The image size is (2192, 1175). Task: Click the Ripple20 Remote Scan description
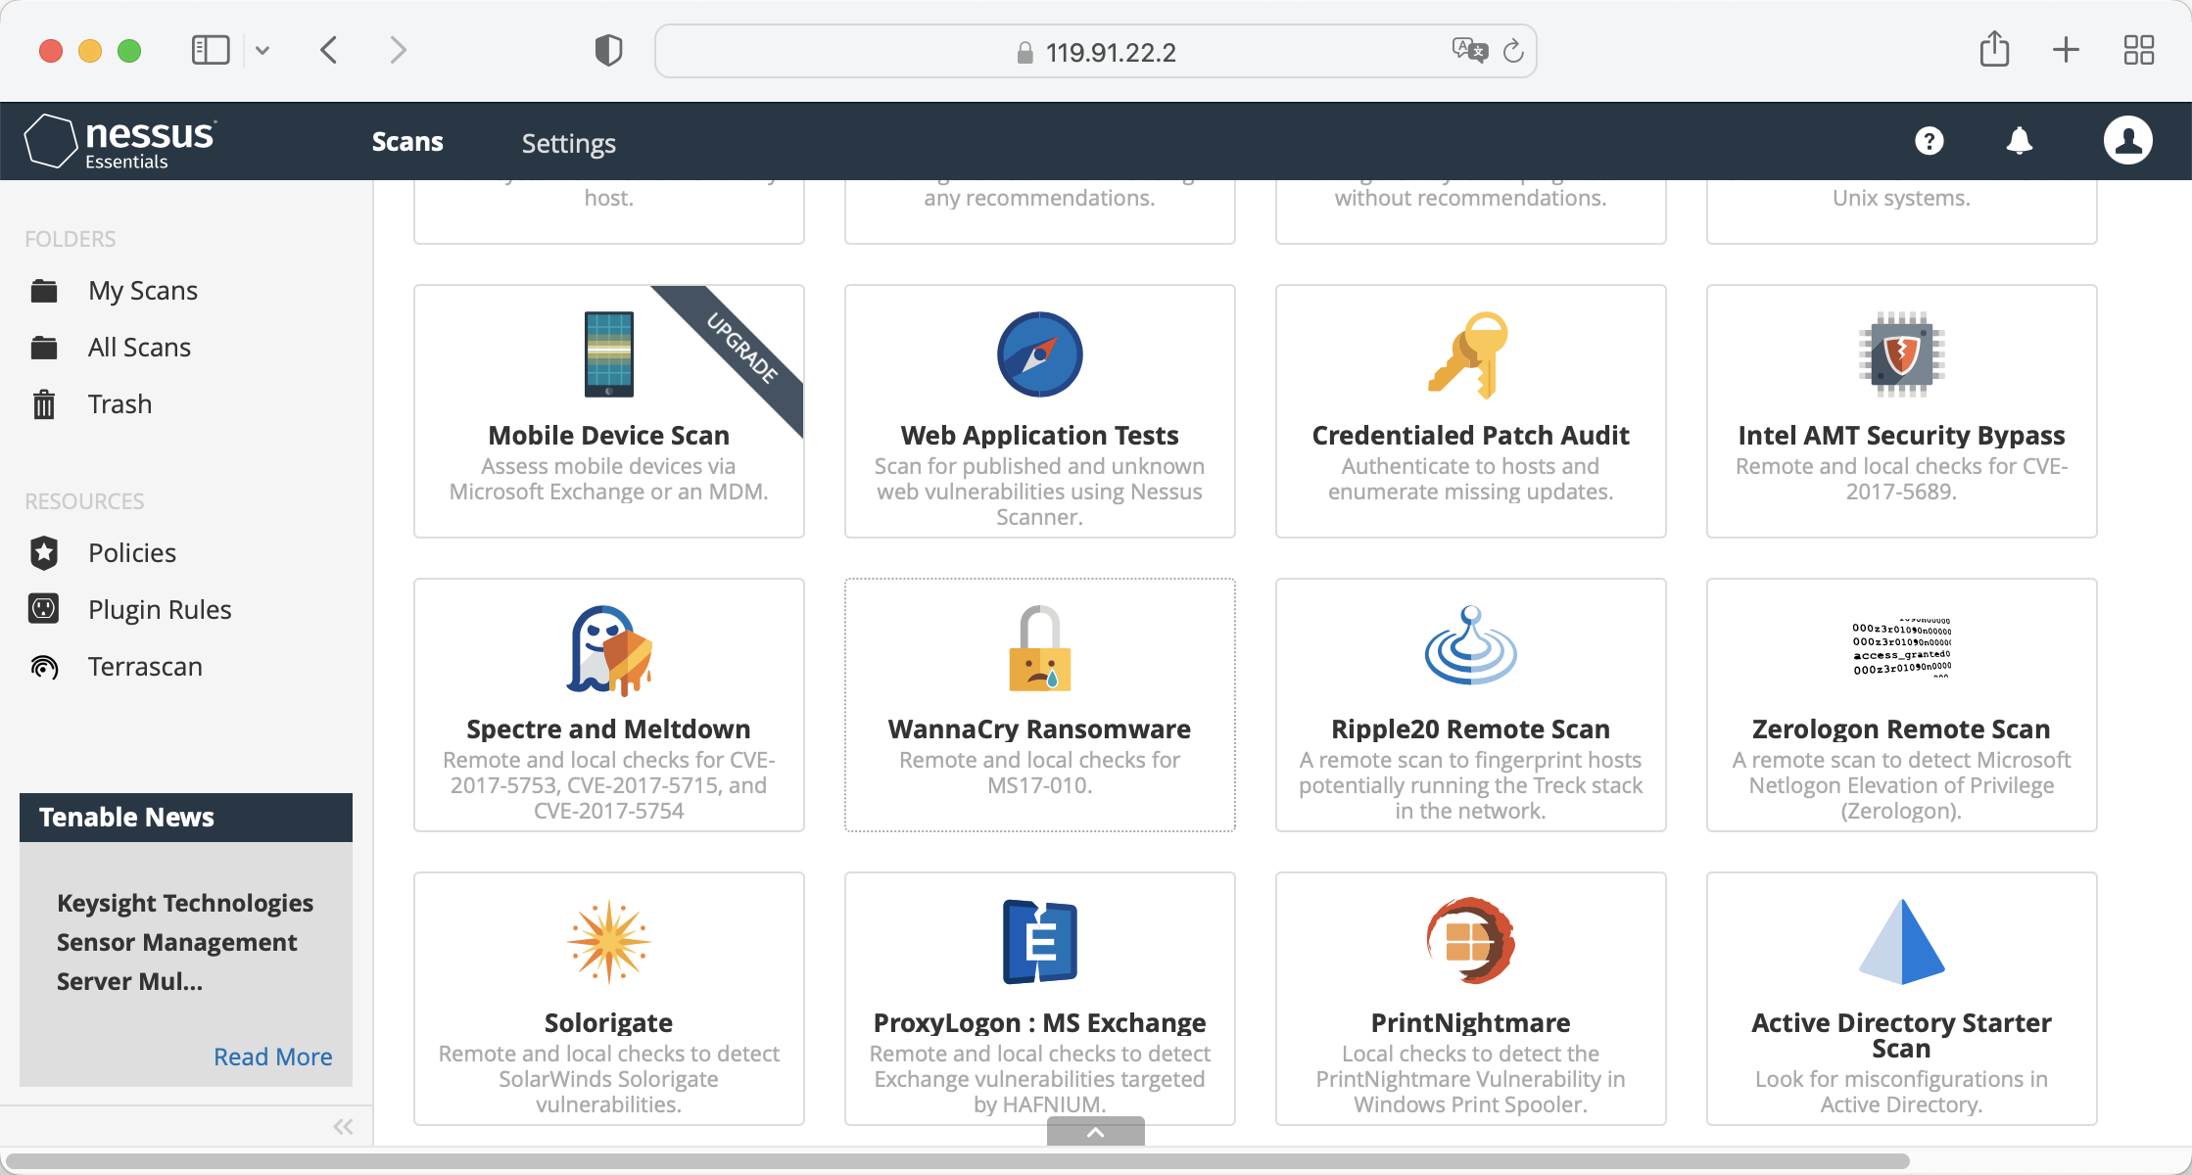click(x=1470, y=785)
